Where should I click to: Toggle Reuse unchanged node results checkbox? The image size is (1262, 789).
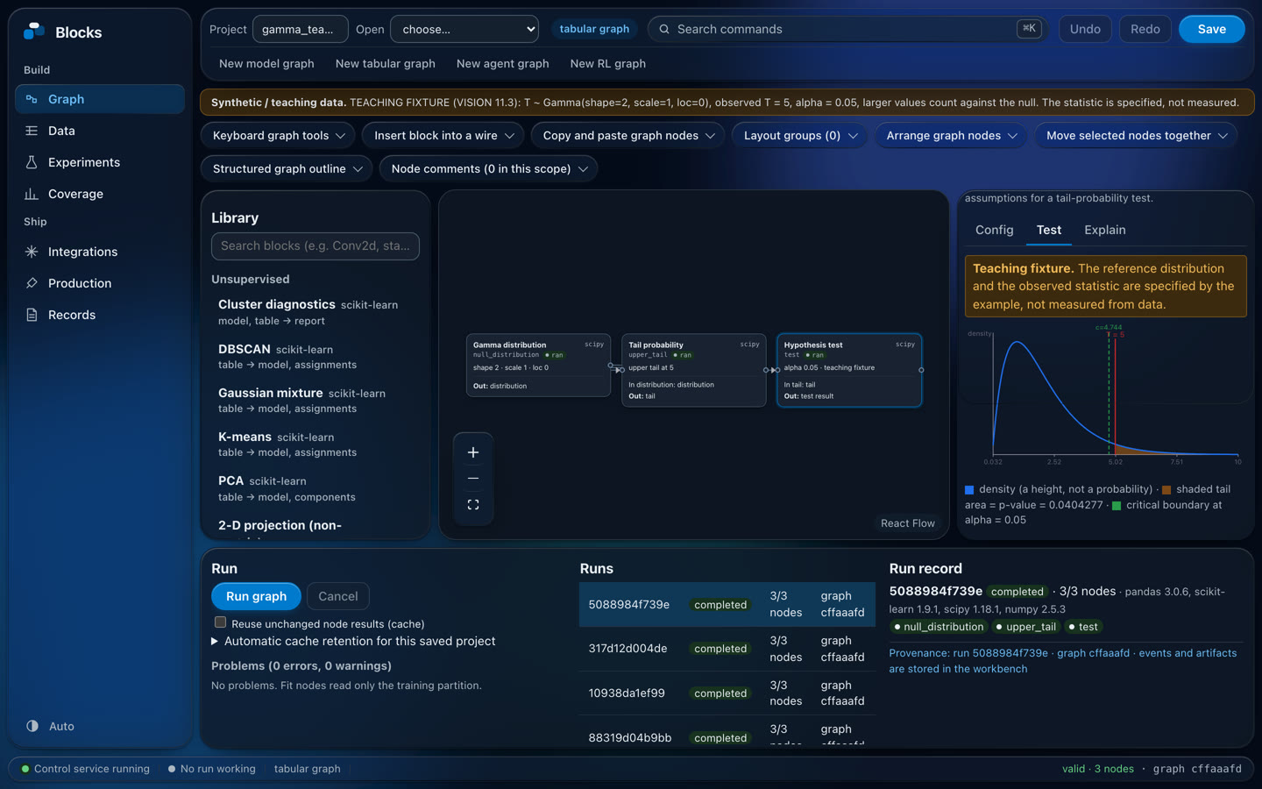pyautogui.click(x=220, y=622)
